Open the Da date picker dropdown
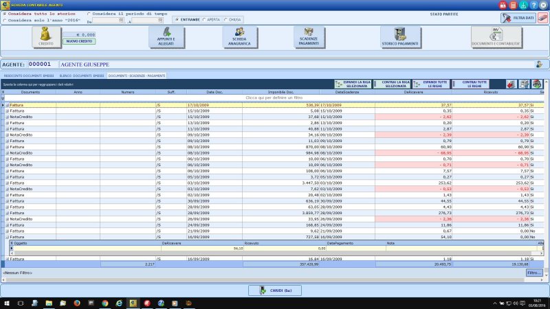This screenshot has height=309, width=550. (121, 21)
